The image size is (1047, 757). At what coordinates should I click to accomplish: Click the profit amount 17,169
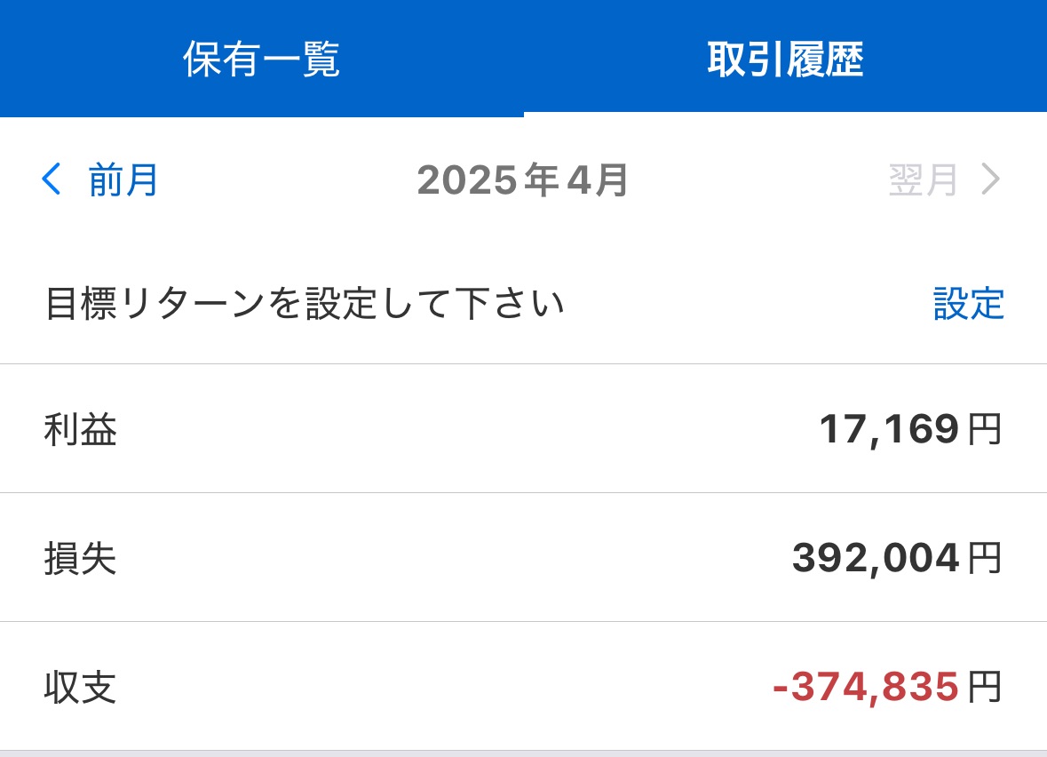[x=889, y=430]
